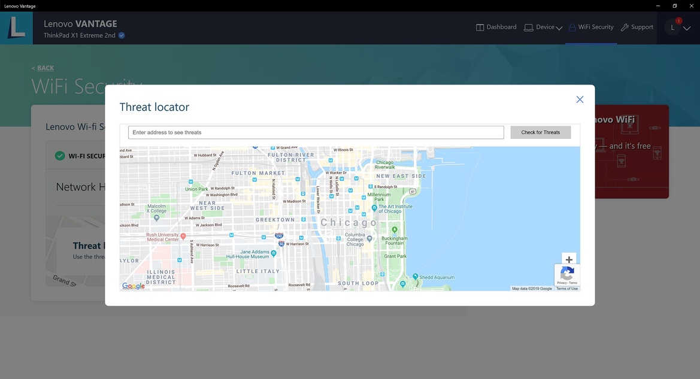Click the address input field
Viewport: 700px width, 379px height.
(316, 132)
